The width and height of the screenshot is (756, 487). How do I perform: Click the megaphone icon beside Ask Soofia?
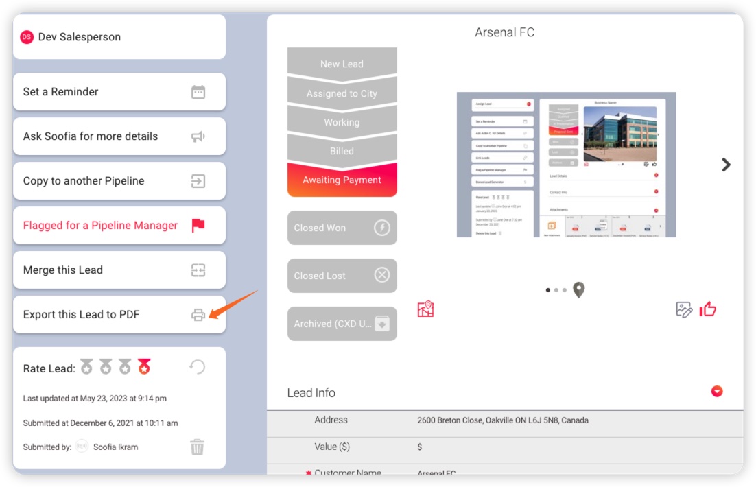coord(198,136)
